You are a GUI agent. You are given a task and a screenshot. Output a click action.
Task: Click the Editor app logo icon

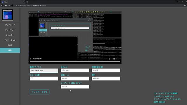tap(8, 15)
